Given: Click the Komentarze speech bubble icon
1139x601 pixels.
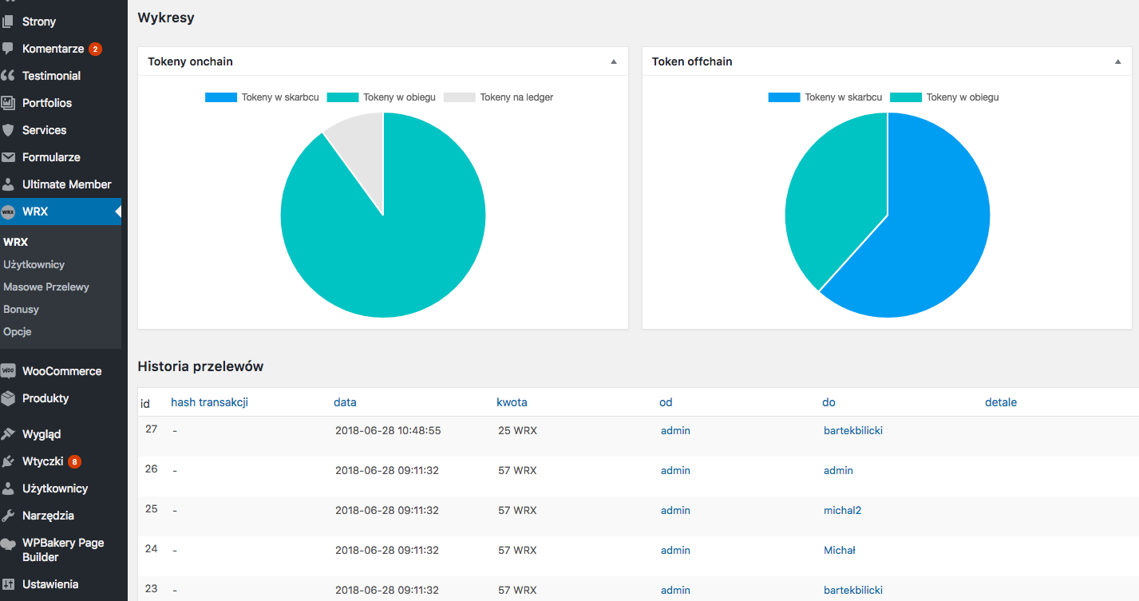Looking at the screenshot, I should (8, 49).
